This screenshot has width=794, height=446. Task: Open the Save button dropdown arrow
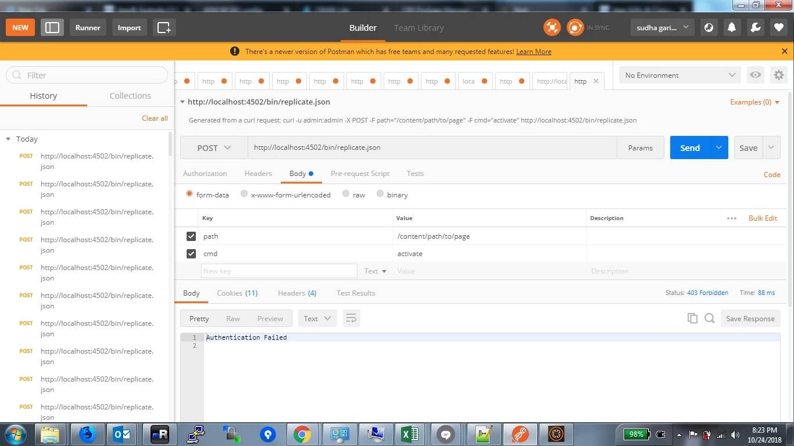pos(771,148)
